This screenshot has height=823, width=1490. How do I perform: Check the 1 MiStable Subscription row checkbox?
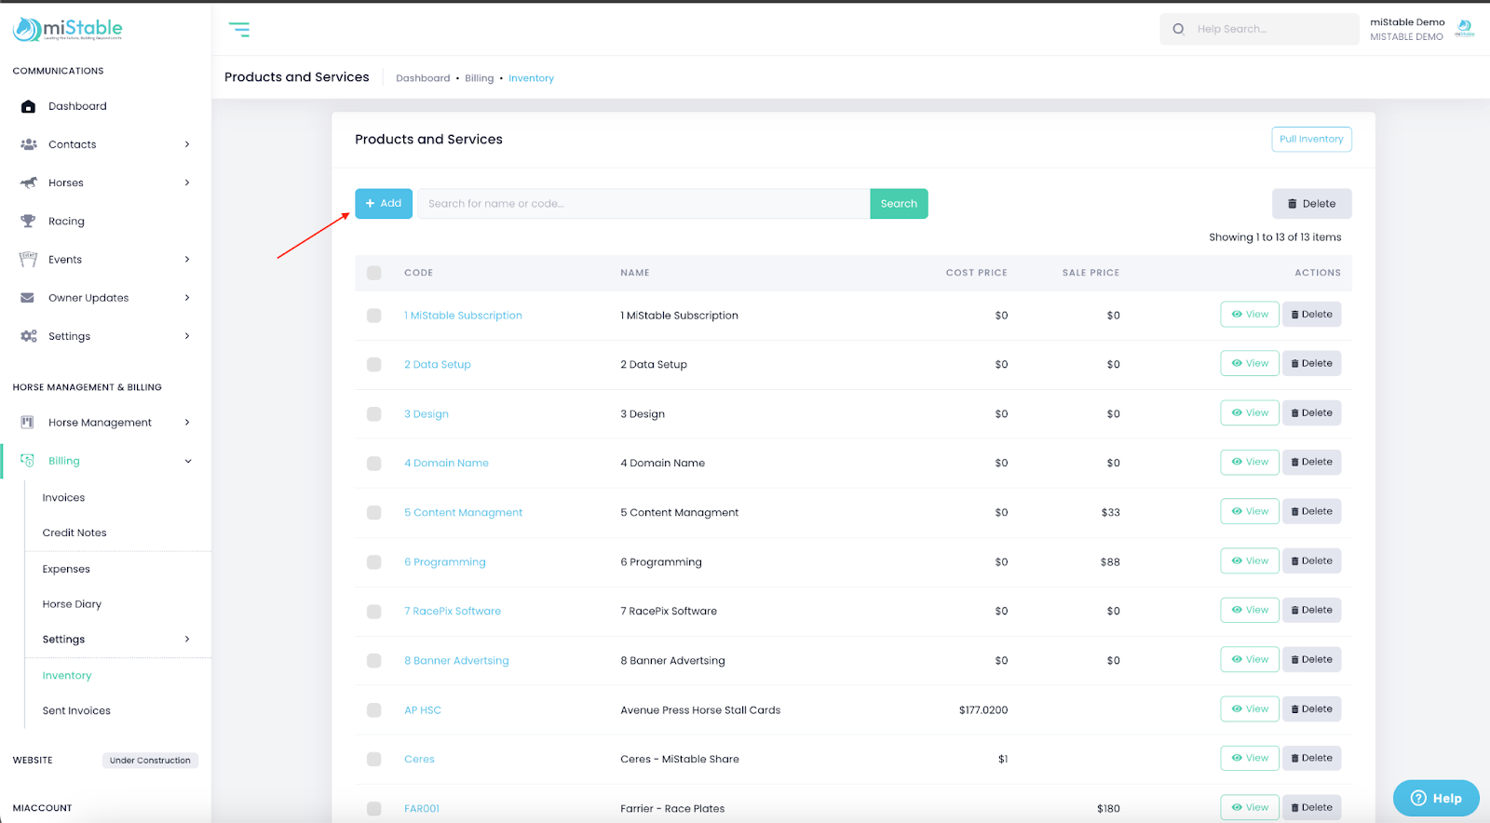(374, 316)
